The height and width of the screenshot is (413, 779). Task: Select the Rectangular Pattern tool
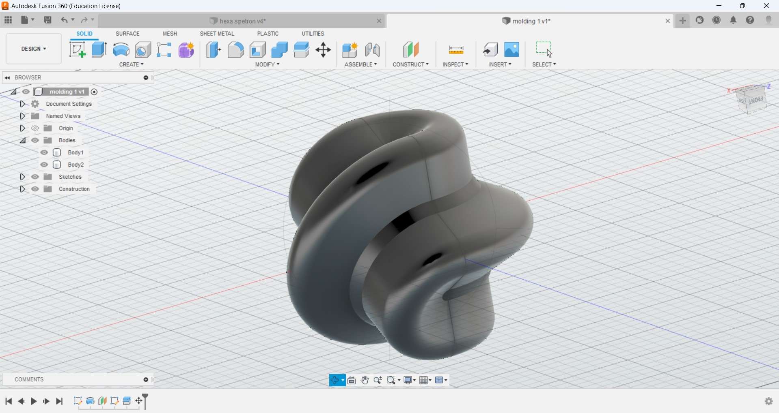tap(164, 50)
